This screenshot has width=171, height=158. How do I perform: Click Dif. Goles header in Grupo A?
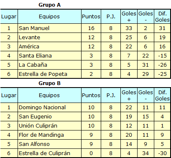162,17
